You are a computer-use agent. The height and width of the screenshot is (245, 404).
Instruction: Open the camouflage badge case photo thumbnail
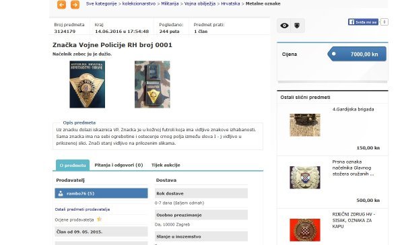point(152,84)
